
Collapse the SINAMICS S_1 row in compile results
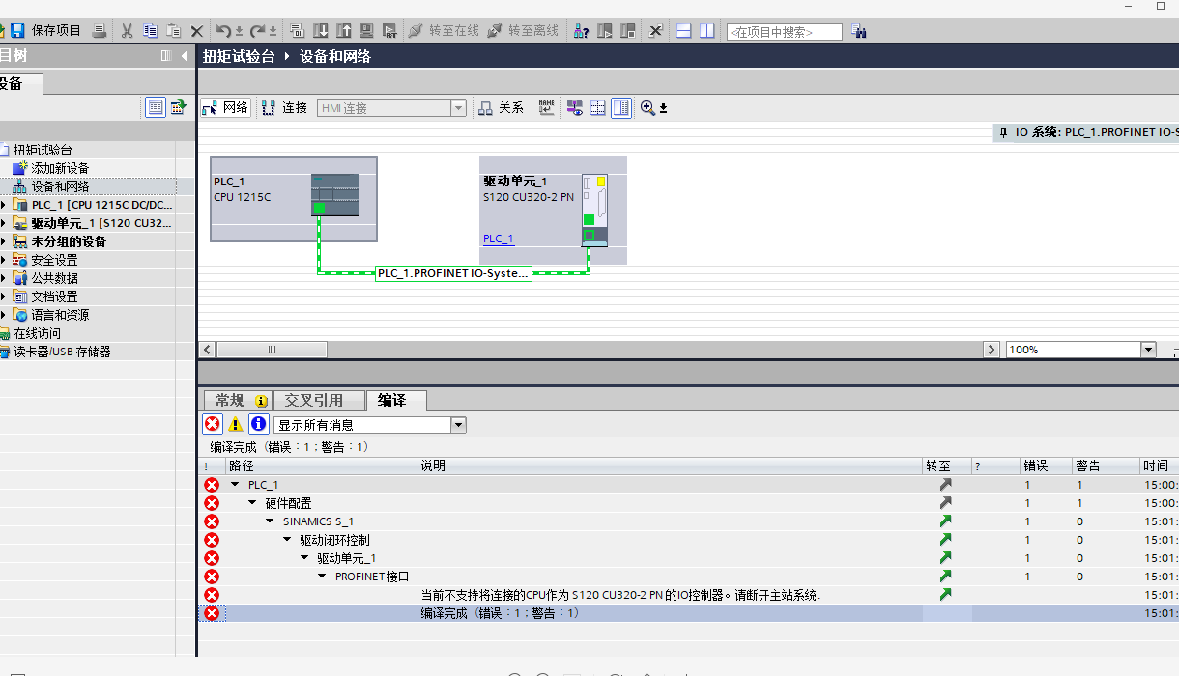pos(270,521)
